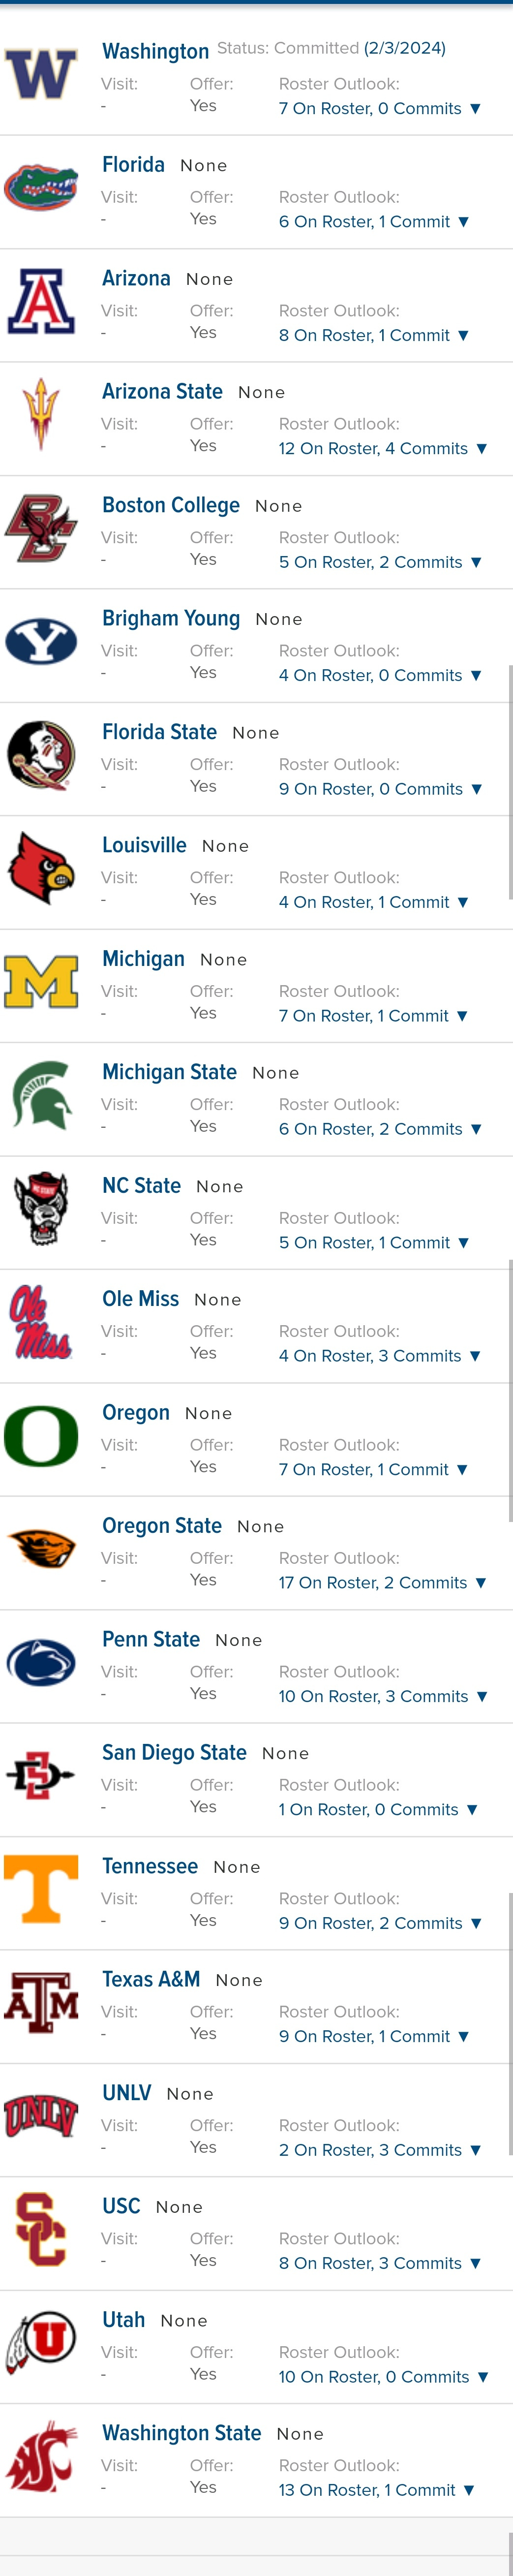Expand Washington's 7 On Roster outlook
The height and width of the screenshot is (2576, 513).
point(380,108)
